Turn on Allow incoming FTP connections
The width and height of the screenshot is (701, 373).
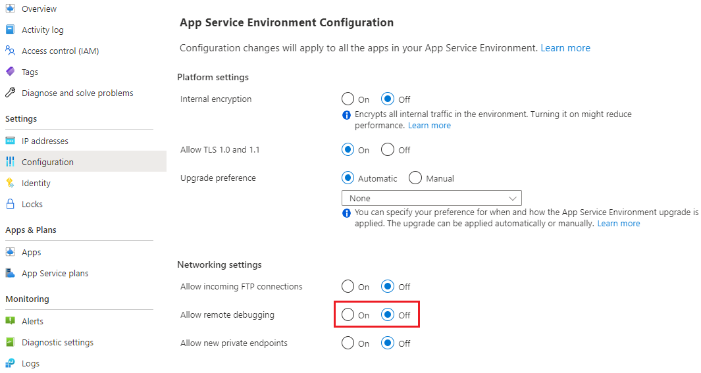[x=348, y=287]
